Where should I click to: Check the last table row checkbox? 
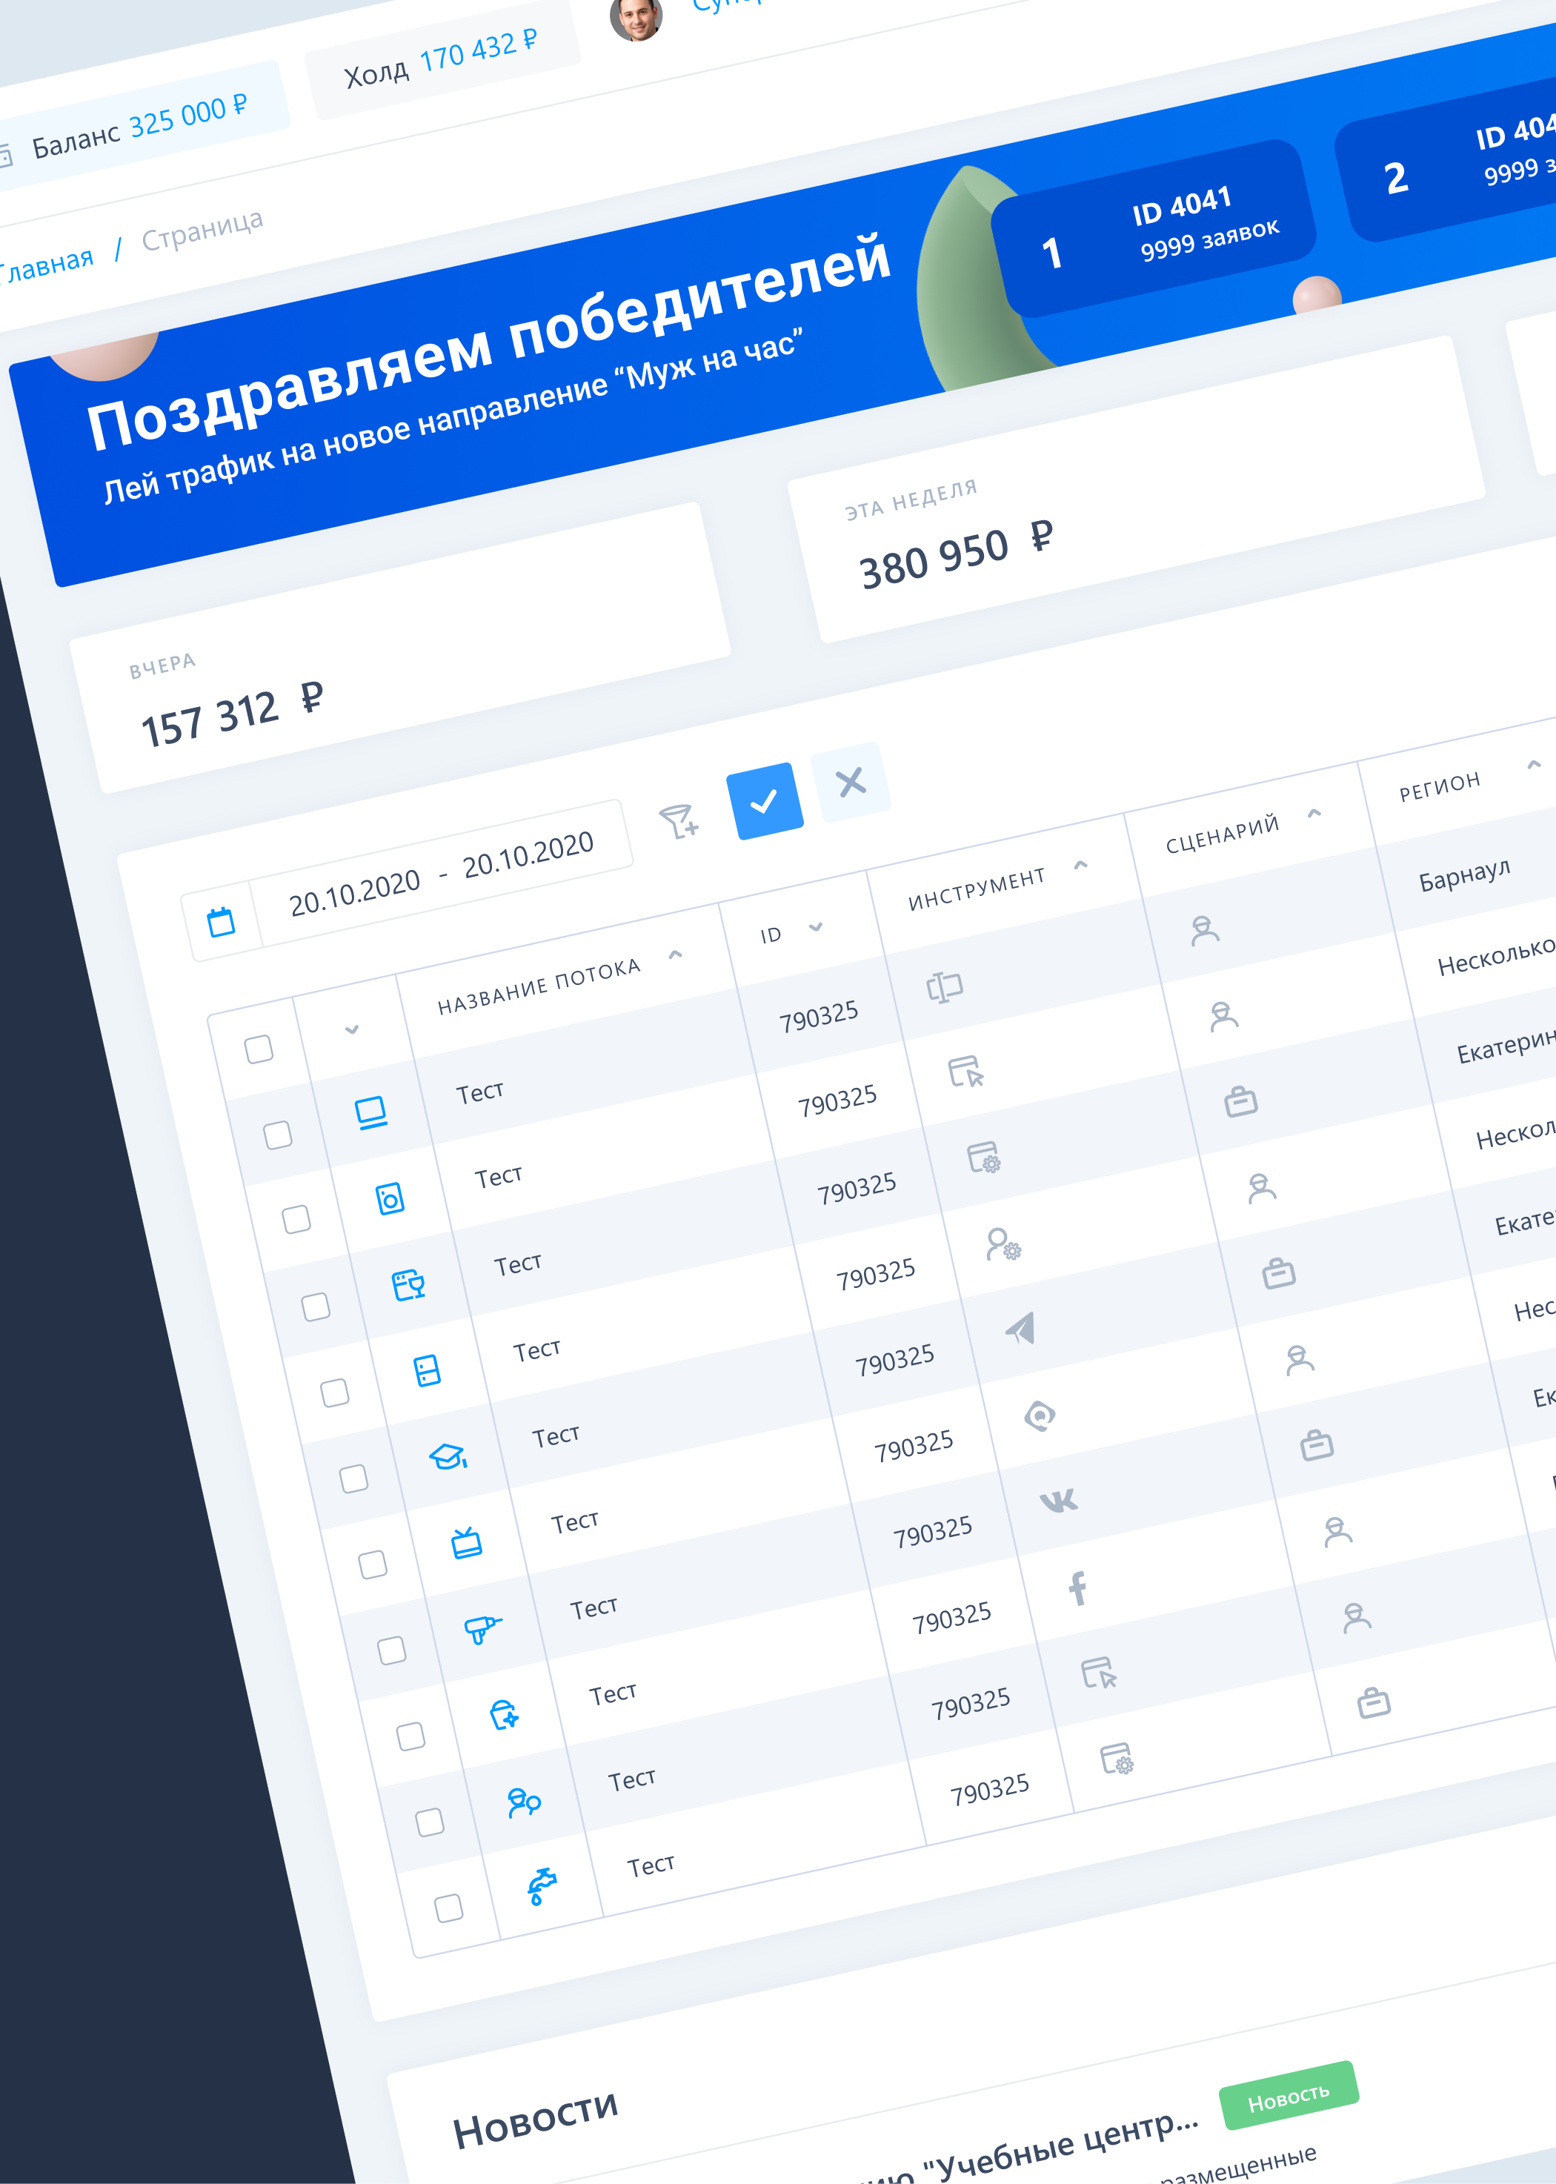448,1907
